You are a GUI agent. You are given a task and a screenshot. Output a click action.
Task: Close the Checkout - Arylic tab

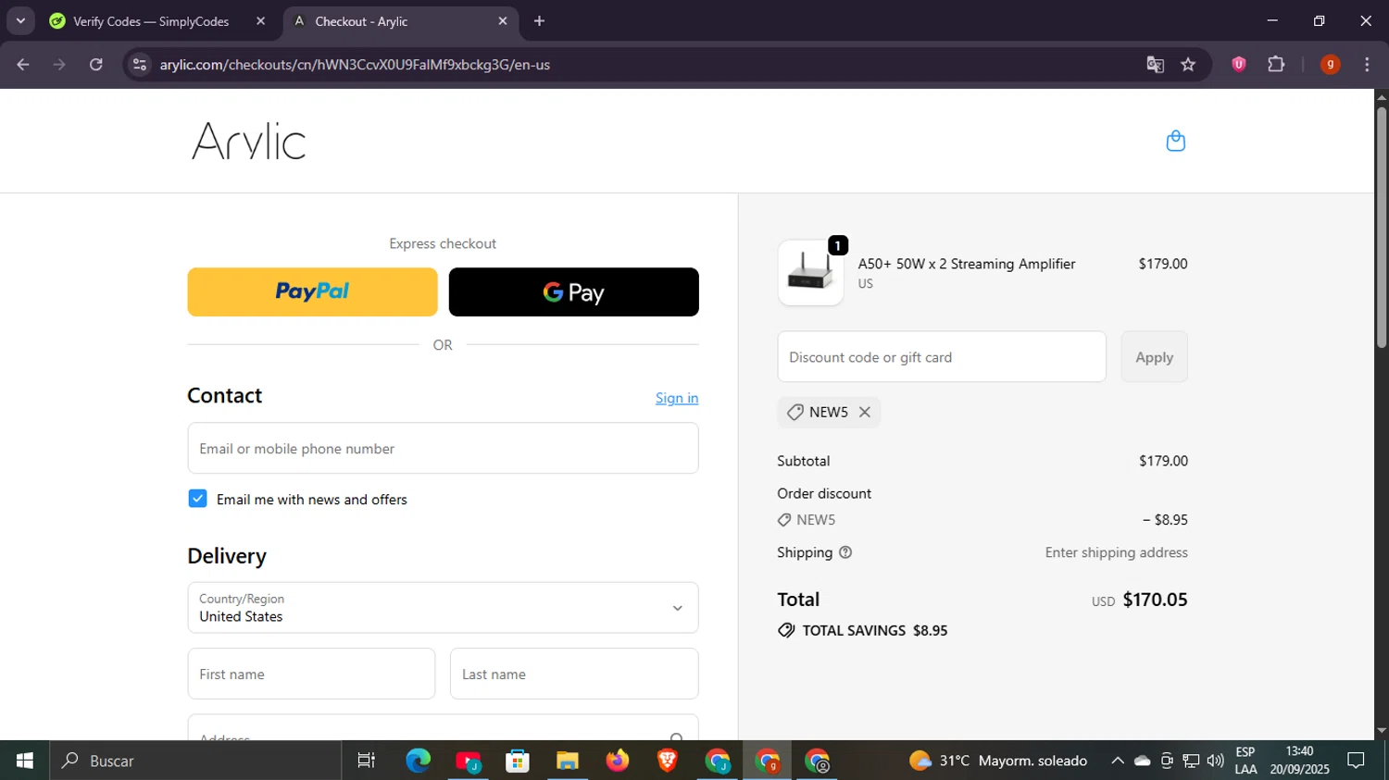502,21
